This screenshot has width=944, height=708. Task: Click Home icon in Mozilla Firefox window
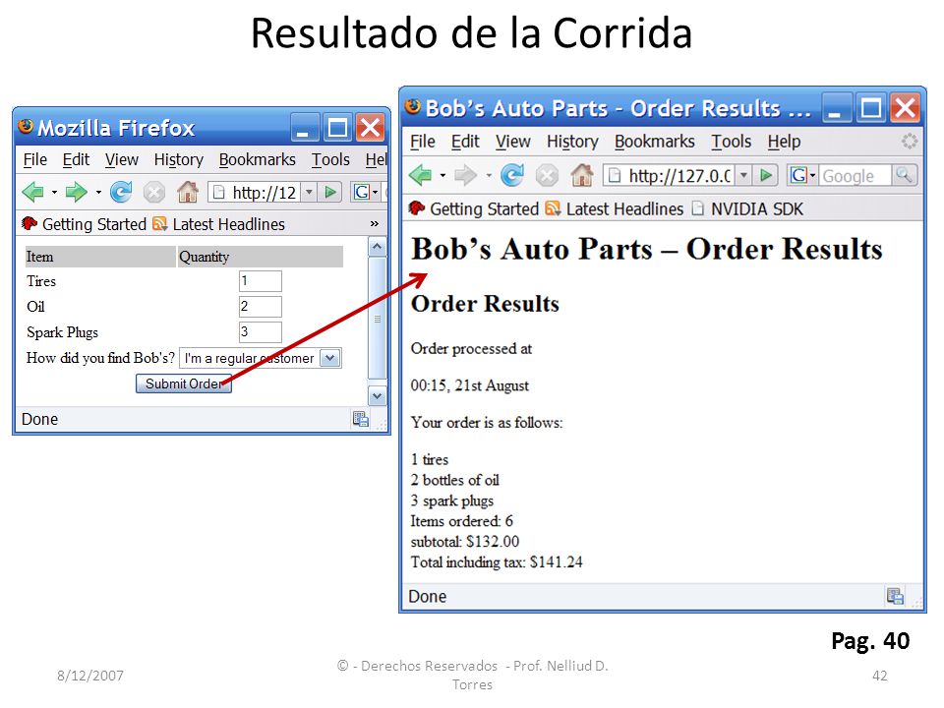click(188, 192)
